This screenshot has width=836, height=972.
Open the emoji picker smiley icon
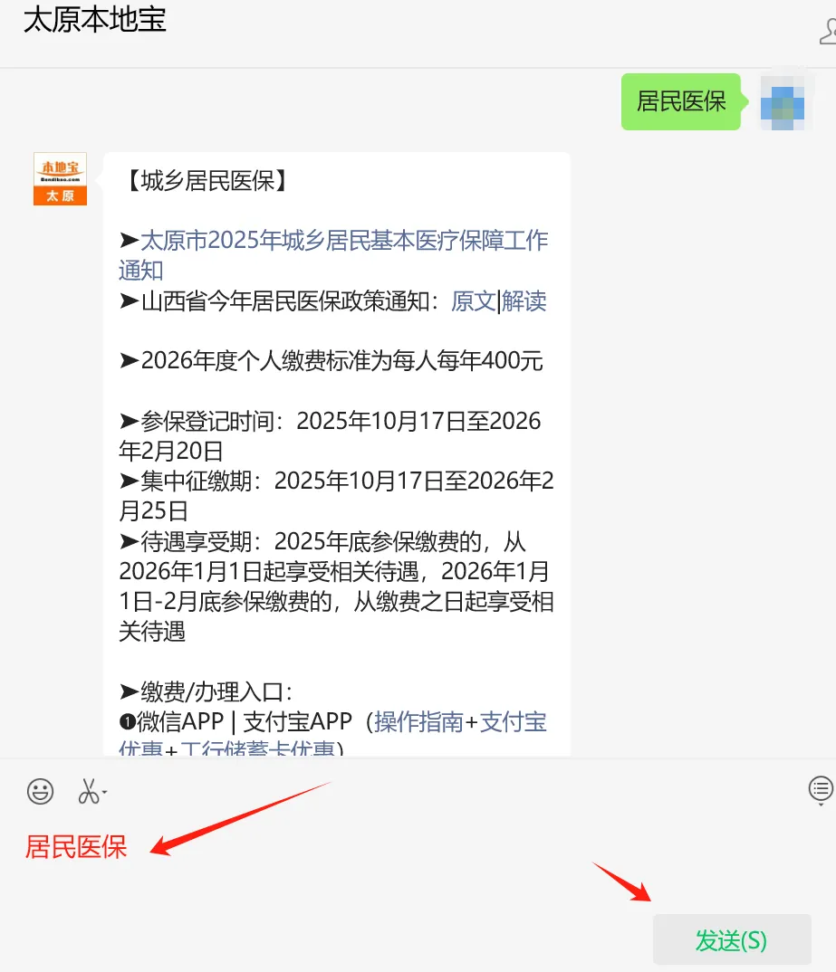coord(41,791)
